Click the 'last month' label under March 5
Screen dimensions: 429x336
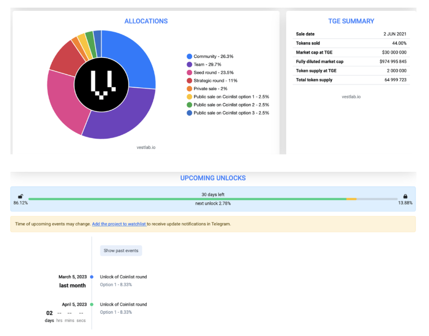73,285
